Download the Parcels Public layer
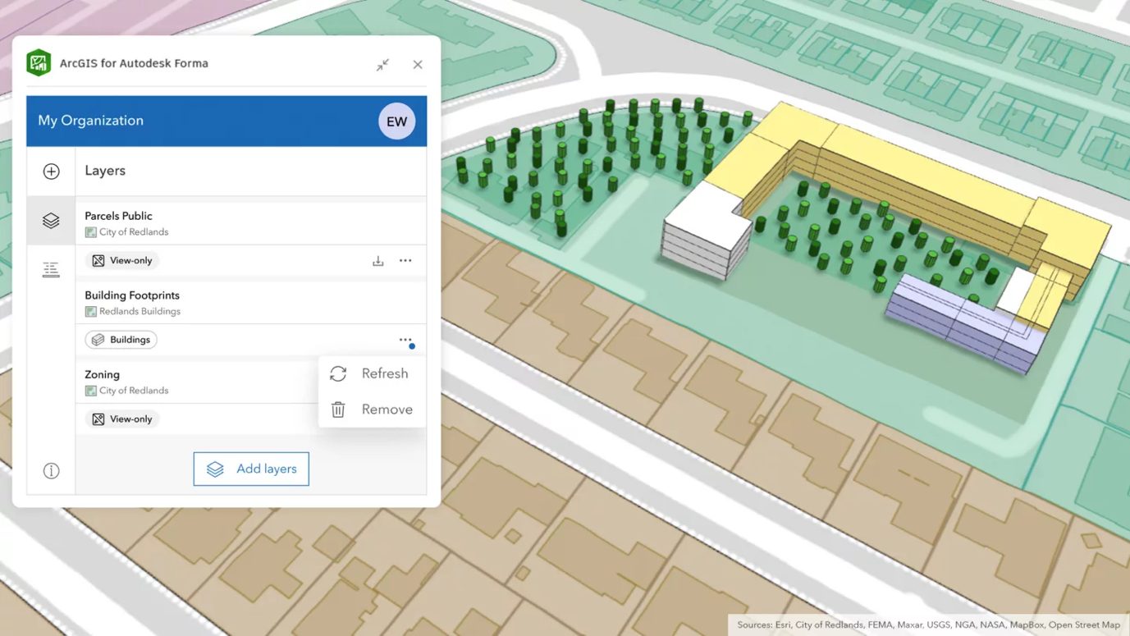This screenshot has width=1130, height=636. coord(377,260)
